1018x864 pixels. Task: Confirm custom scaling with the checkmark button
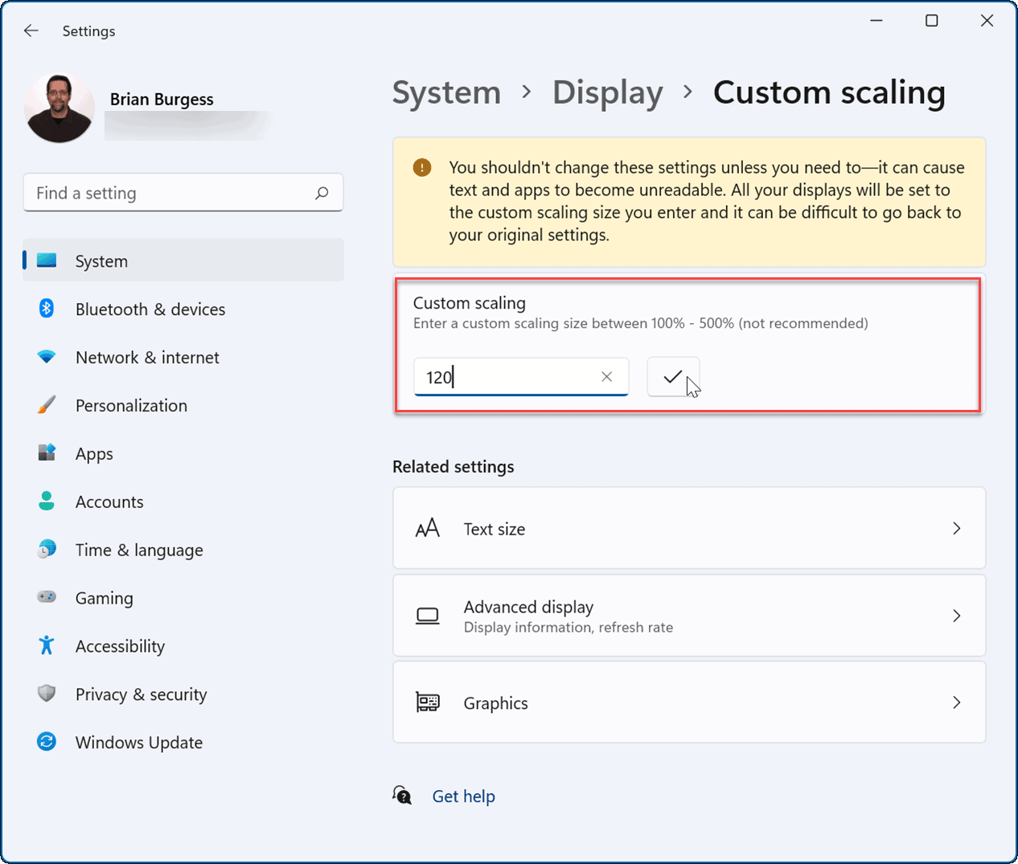[673, 376]
